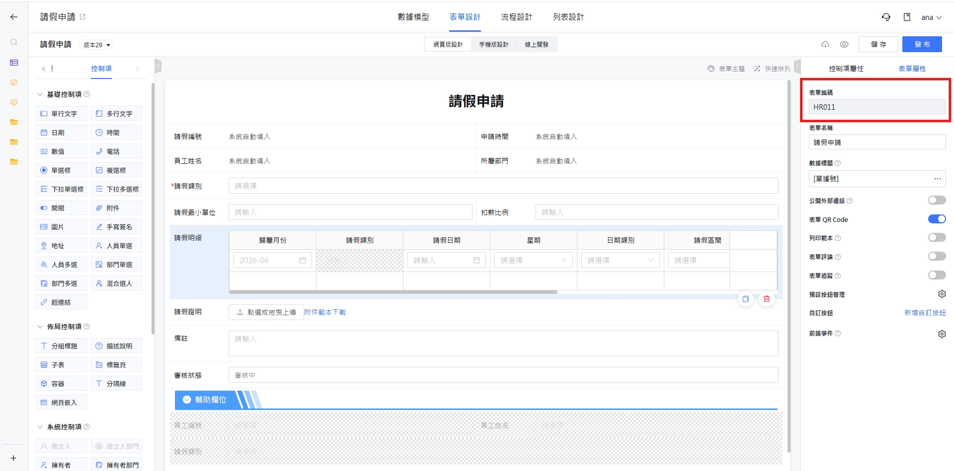Switch to the 流程設計 tab
Screen dimensions: 954x471
point(516,17)
